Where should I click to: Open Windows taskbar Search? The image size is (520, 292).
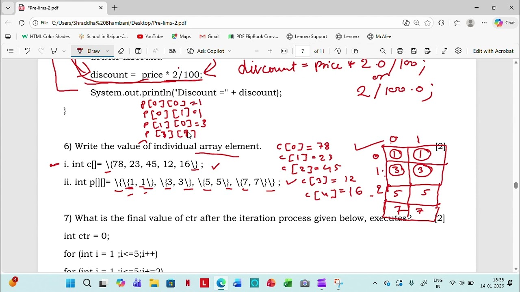click(x=87, y=283)
